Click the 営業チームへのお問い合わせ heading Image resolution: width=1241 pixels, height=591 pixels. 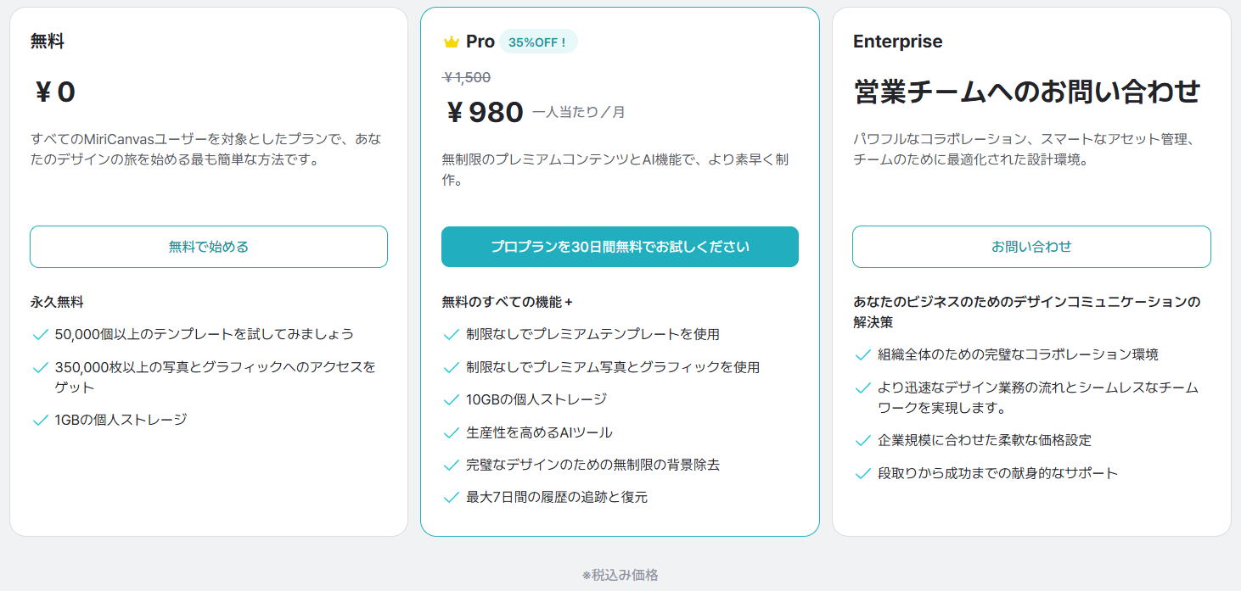click(1027, 92)
